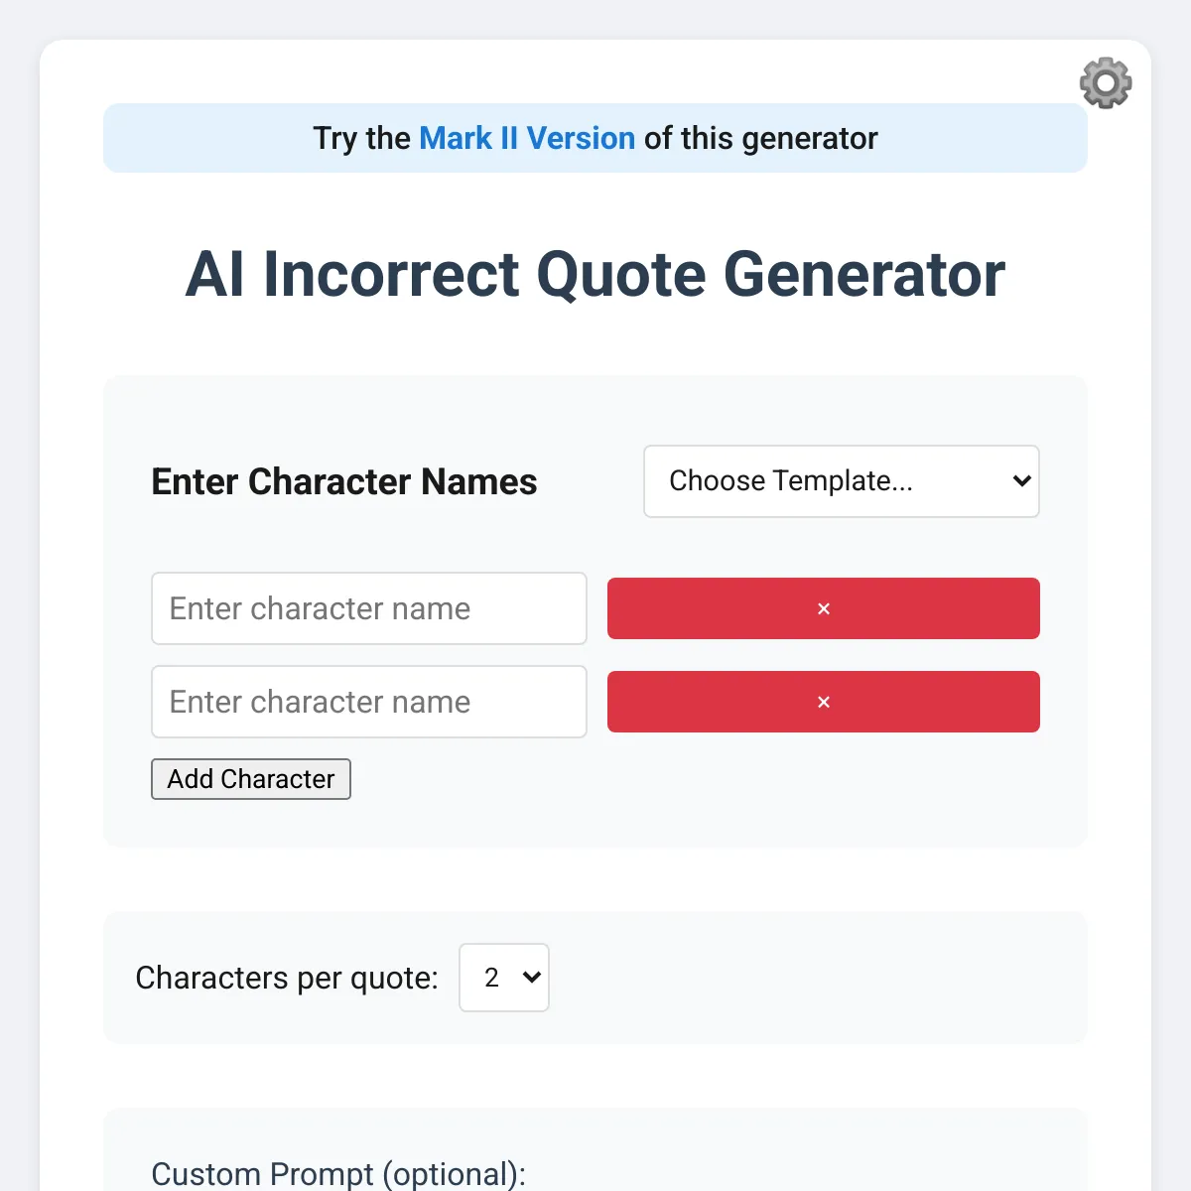Open settings with the gear icon
The width and height of the screenshot is (1191, 1191).
[1106, 83]
